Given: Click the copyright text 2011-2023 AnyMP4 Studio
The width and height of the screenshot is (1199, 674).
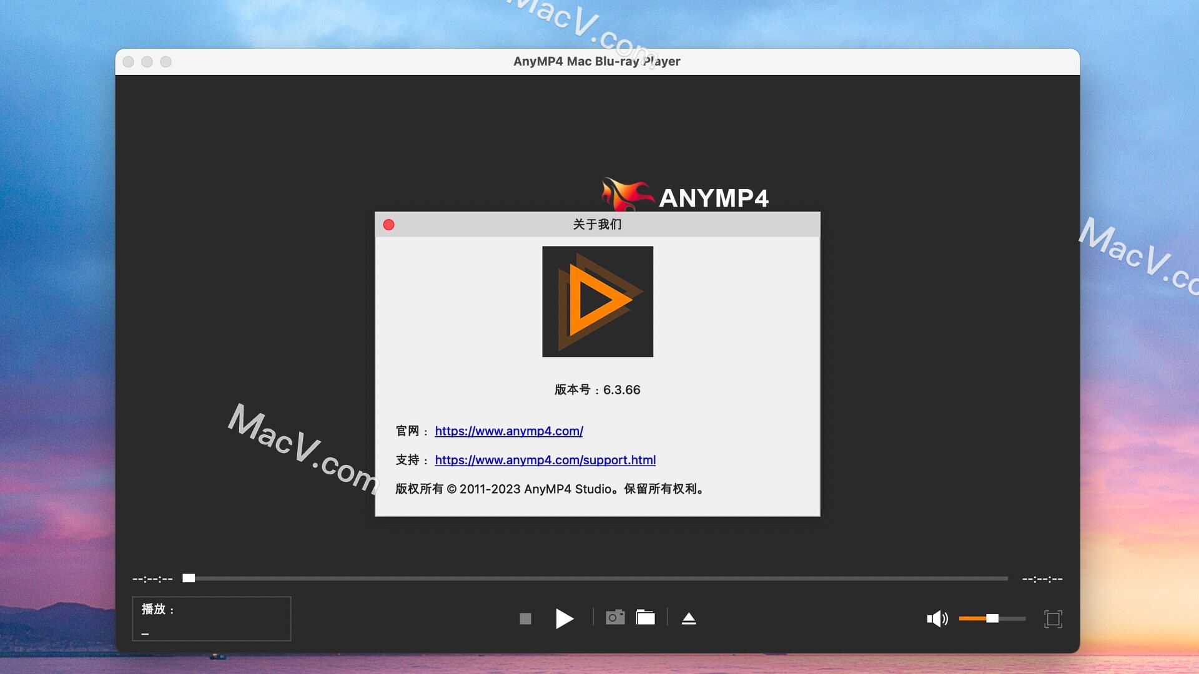Looking at the screenshot, I should (x=550, y=489).
